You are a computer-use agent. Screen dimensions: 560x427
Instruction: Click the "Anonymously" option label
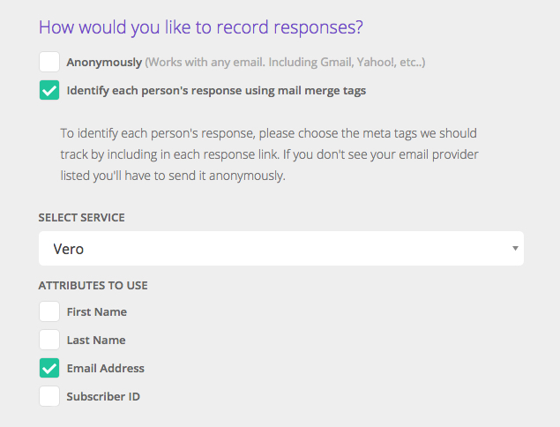pyautogui.click(x=104, y=63)
